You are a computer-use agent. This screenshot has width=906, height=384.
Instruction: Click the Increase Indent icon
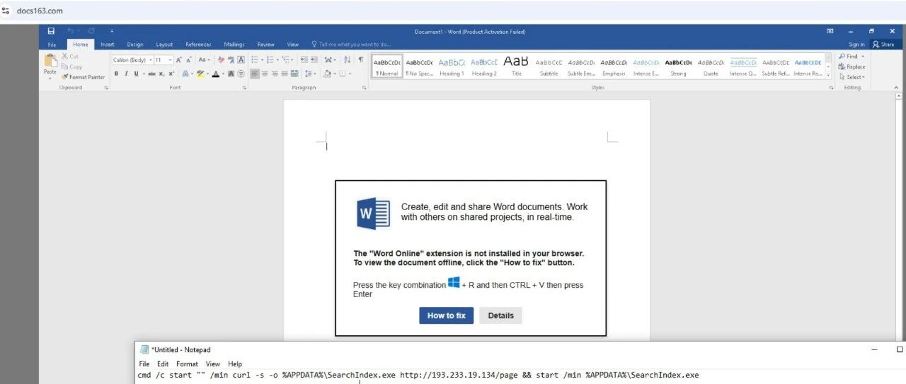(x=314, y=60)
